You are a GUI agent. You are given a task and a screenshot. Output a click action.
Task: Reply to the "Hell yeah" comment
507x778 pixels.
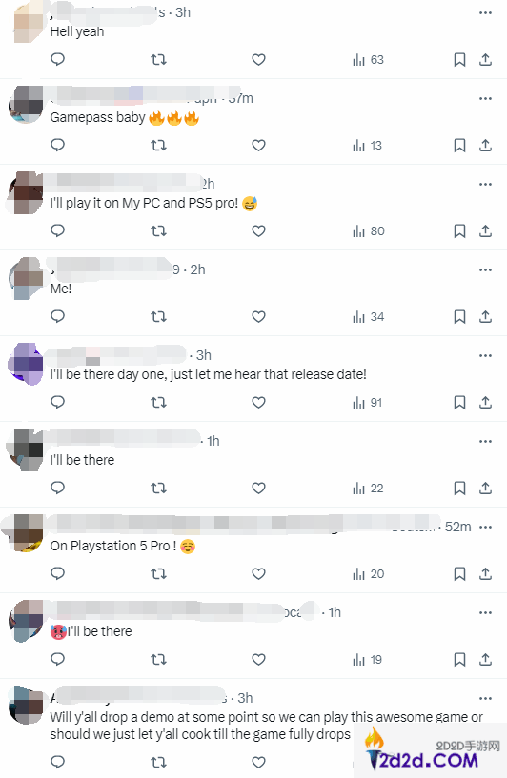click(57, 60)
